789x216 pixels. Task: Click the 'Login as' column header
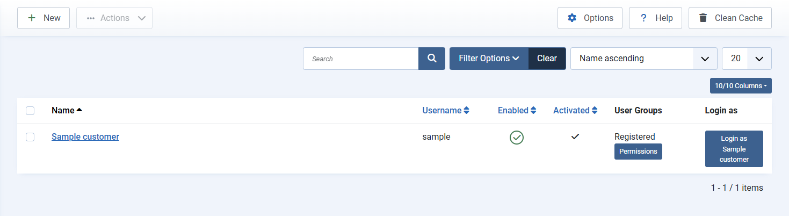point(721,110)
